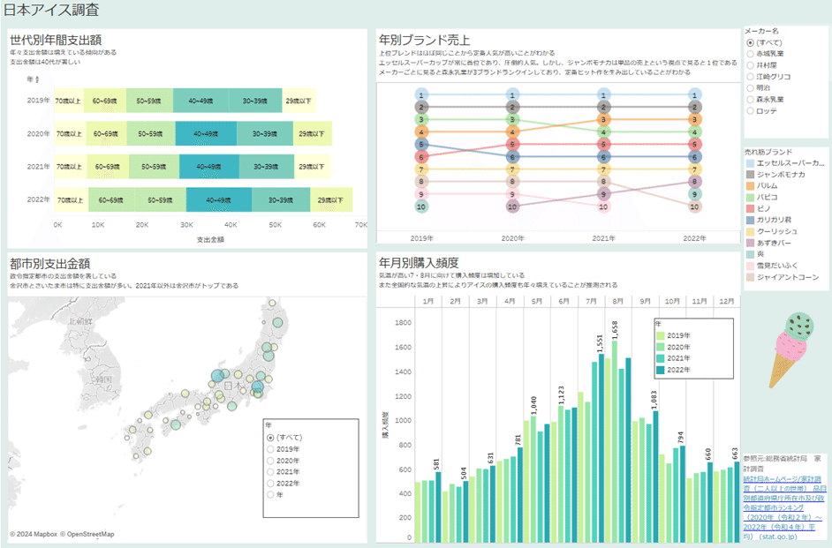Click the 12月 month column header

pyautogui.click(x=726, y=301)
